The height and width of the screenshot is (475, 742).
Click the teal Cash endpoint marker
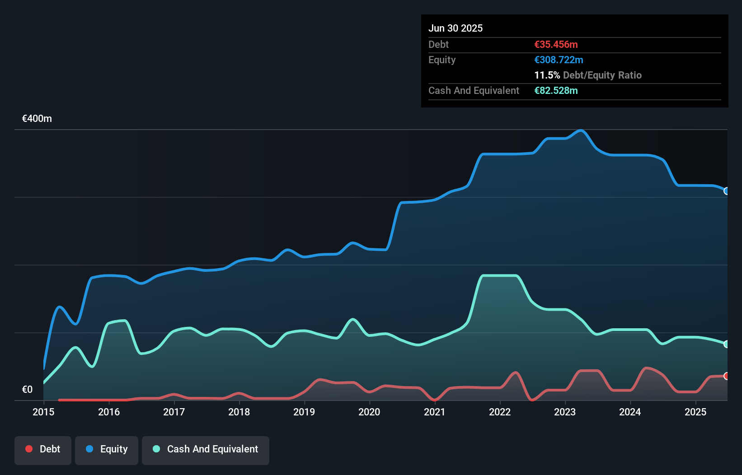(726, 344)
